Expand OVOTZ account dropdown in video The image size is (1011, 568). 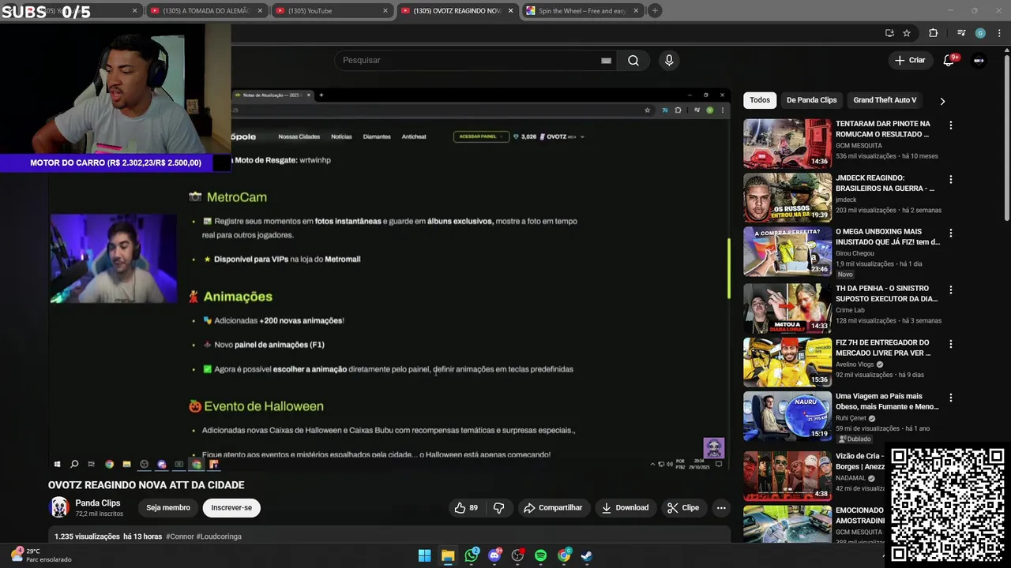tap(582, 136)
